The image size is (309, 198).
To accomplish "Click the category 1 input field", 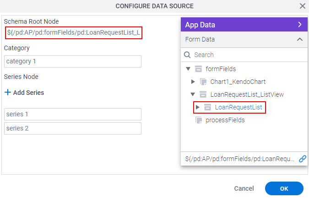I will (x=73, y=61).
